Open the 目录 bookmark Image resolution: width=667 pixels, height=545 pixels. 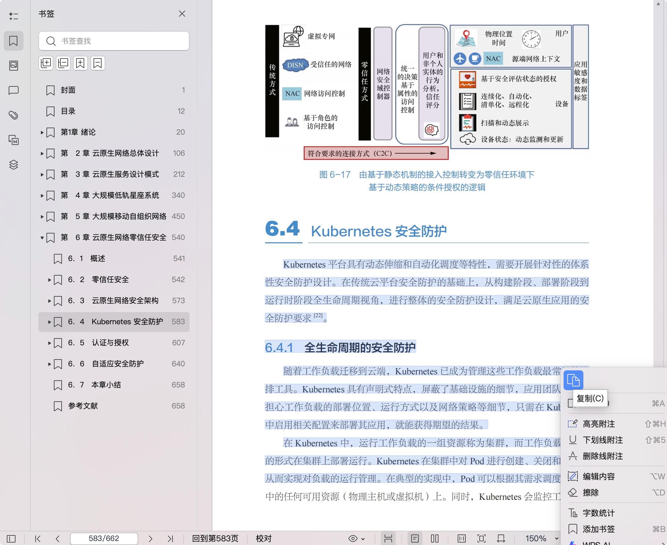tap(114, 111)
